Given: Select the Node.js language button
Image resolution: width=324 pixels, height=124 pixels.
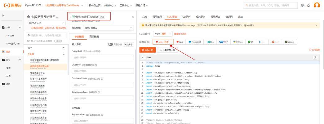Looking at the screenshot, I should coord(290,42).
